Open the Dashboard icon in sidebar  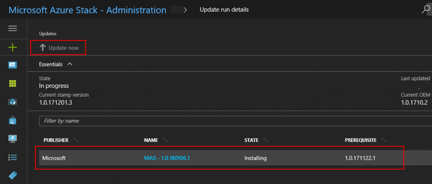pyautogui.click(x=13, y=65)
